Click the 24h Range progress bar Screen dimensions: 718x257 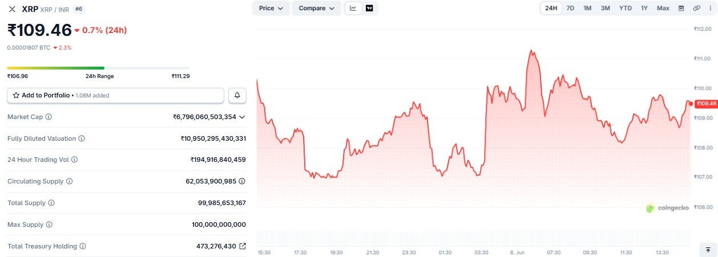pos(98,68)
